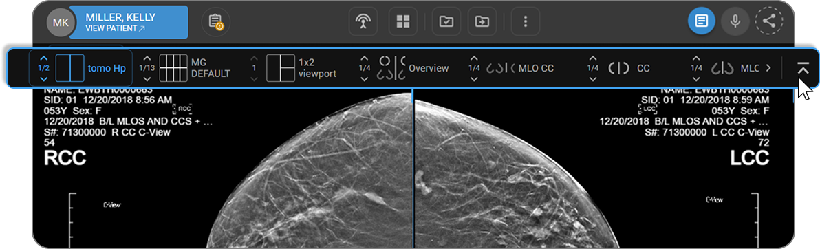This screenshot has height=249, width=820.
Task: Click the folder with arrow icon
Action: tap(482, 22)
